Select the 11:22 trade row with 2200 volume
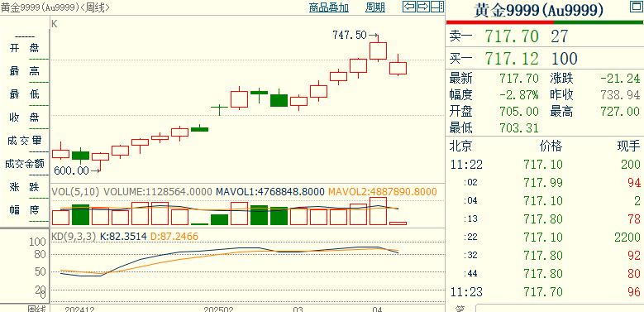644x312 pixels. point(545,238)
